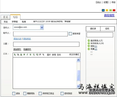The height and width of the screenshot is (97, 117).
Task: Toggle bold formatting in editor toolbar
Action: pos(24,54)
